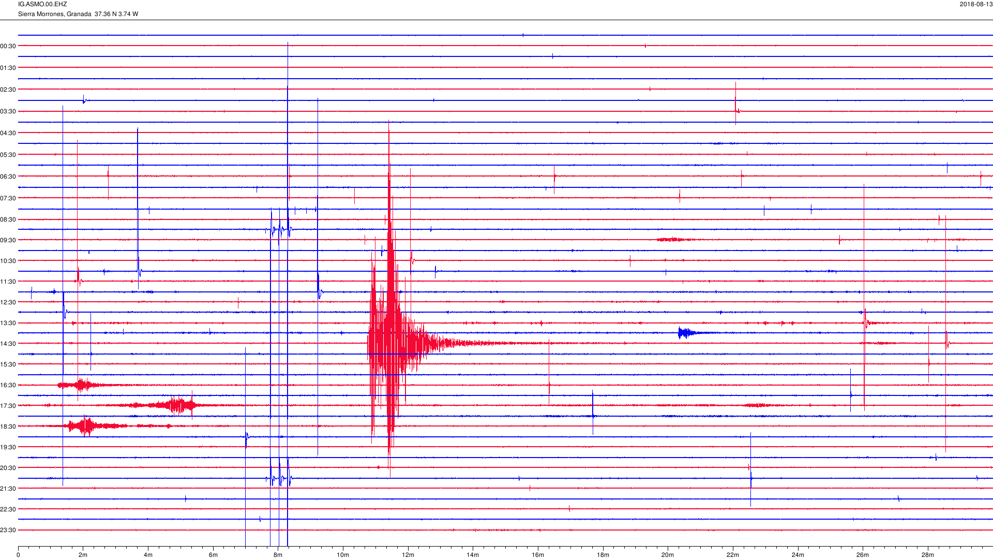
Task: Click the 12:30 time row label
Action: 8,302
